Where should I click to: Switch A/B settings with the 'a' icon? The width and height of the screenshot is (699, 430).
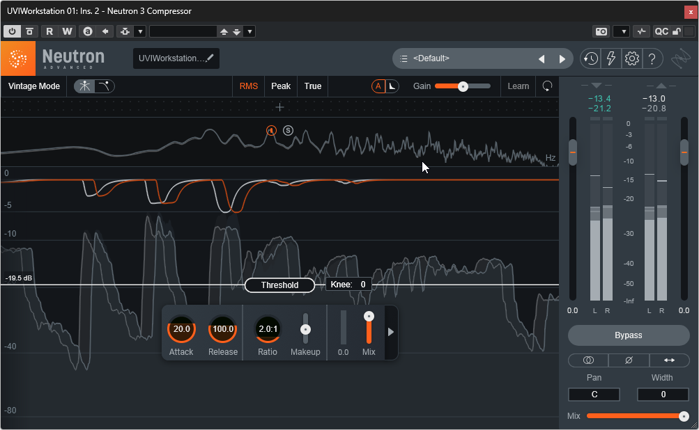pyautogui.click(x=88, y=31)
